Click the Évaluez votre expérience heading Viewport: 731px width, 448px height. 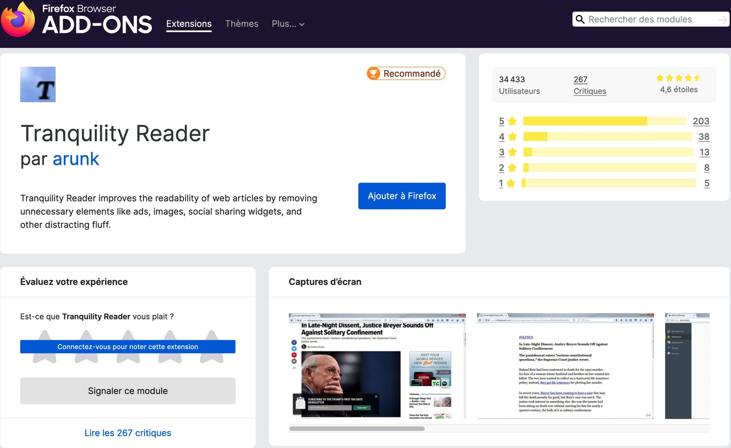[74, 282]
